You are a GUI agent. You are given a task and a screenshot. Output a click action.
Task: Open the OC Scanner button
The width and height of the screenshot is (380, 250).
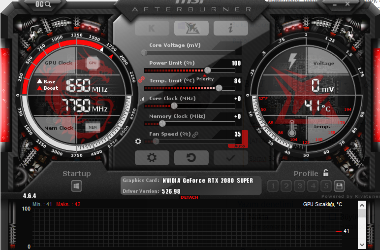click(43, 4)
